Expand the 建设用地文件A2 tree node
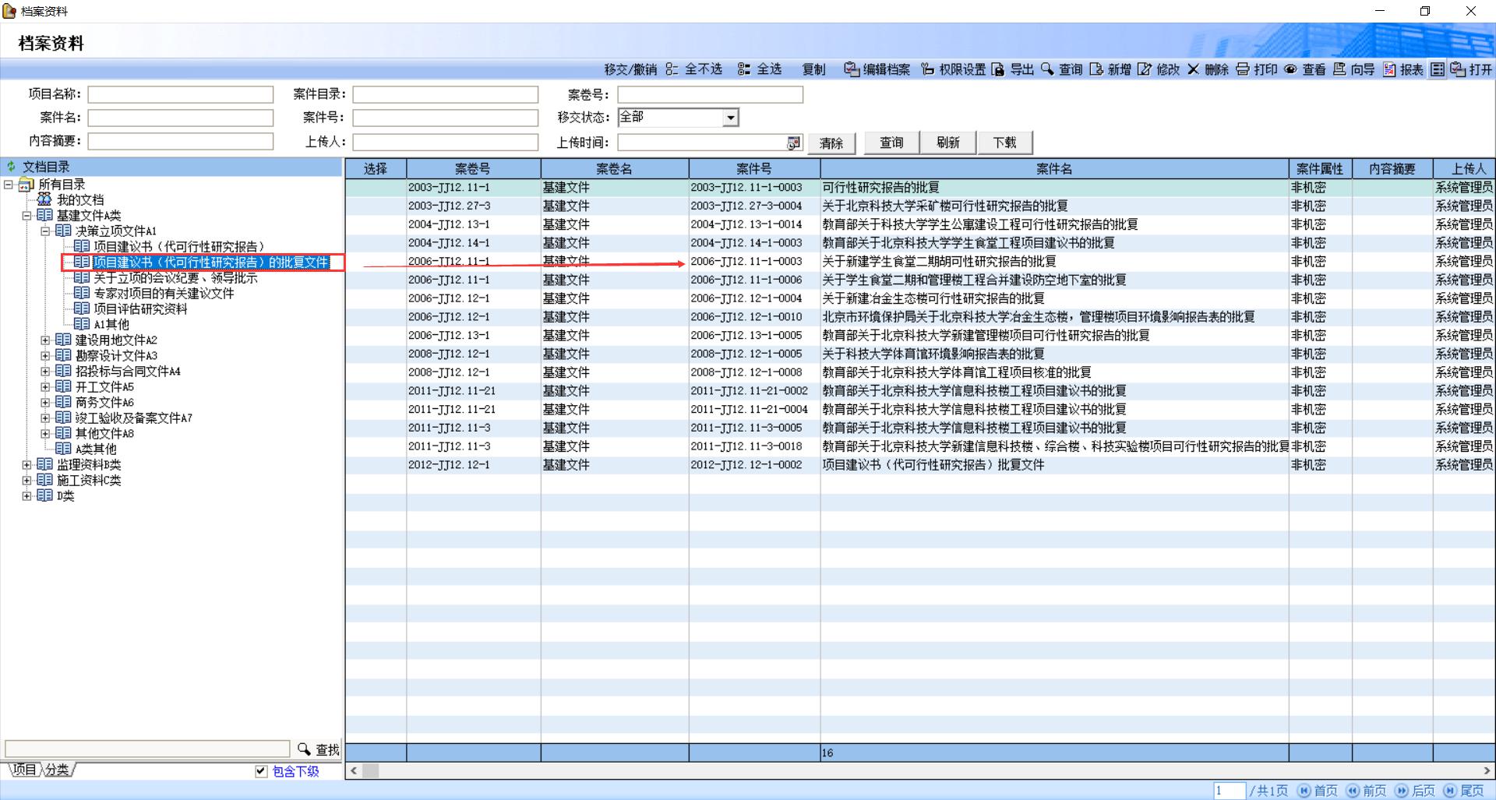Screen dimensions: 1496x800 tap(45, 340)
